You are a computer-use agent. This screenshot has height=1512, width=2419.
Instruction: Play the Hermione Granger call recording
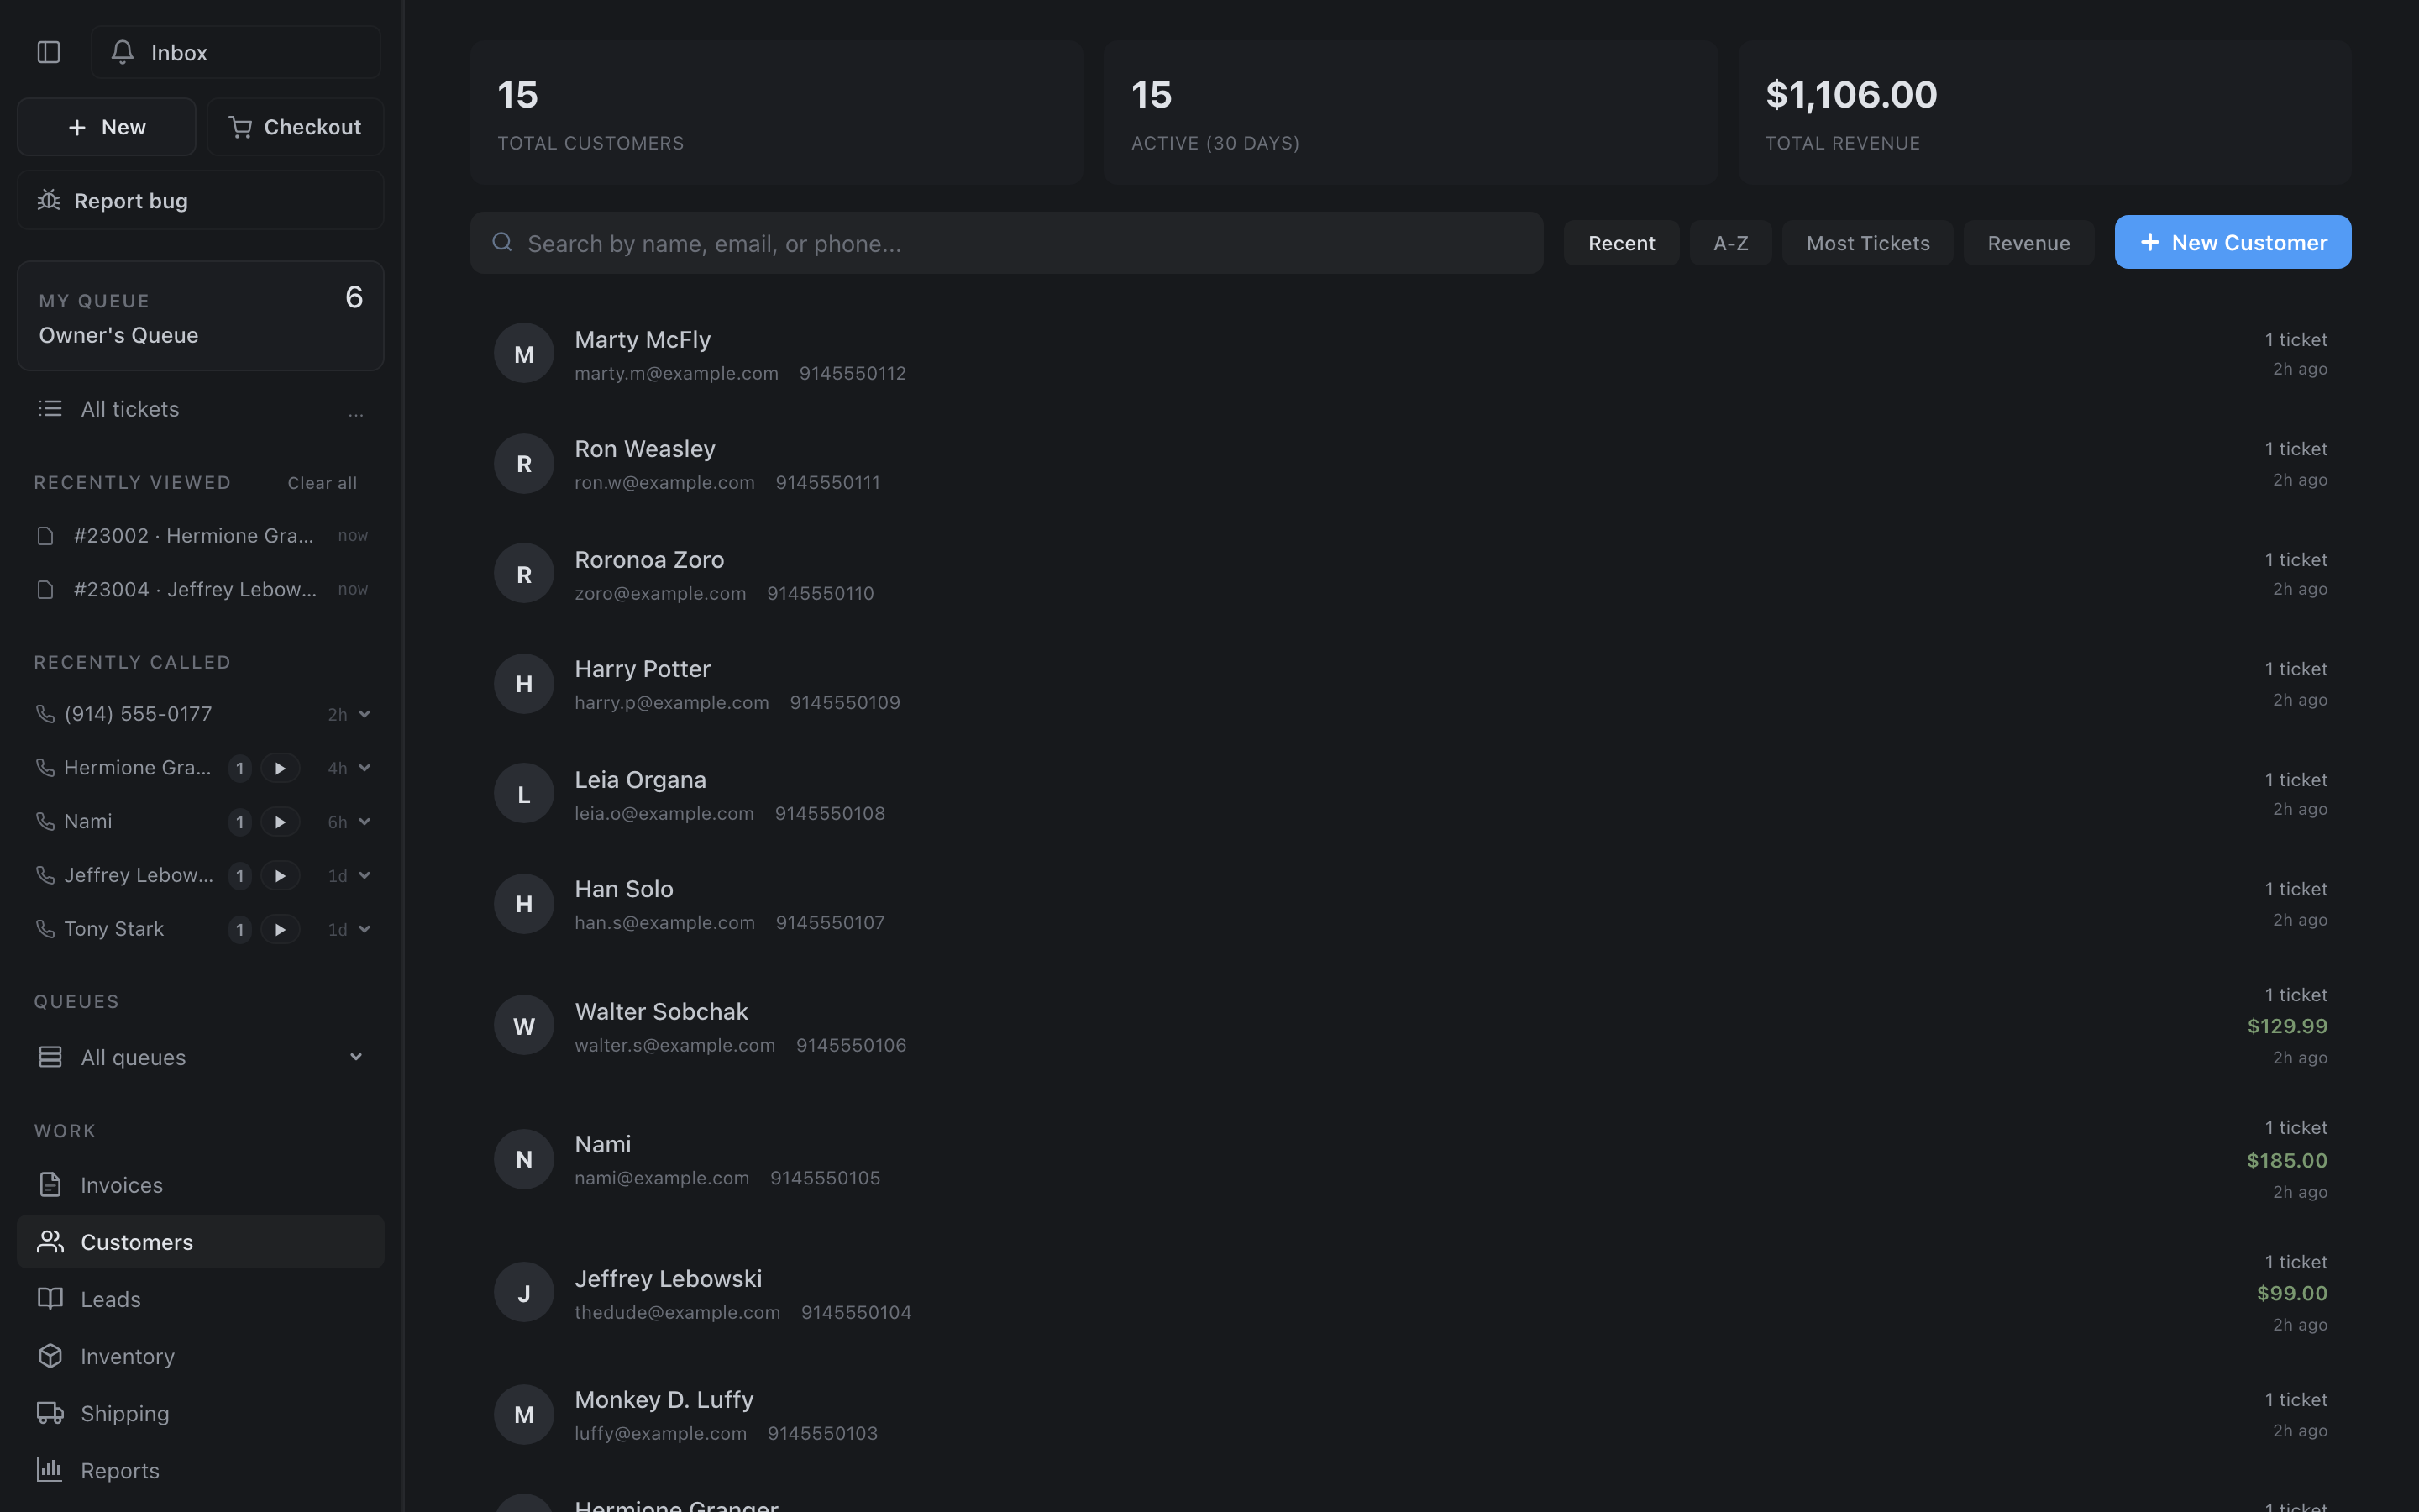click(280, 768)
